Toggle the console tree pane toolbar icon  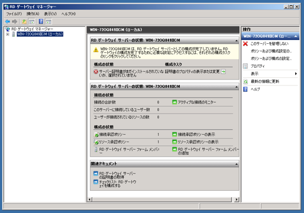(31, 22)
